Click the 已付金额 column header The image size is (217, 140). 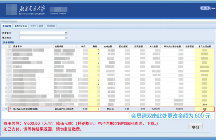123,46
